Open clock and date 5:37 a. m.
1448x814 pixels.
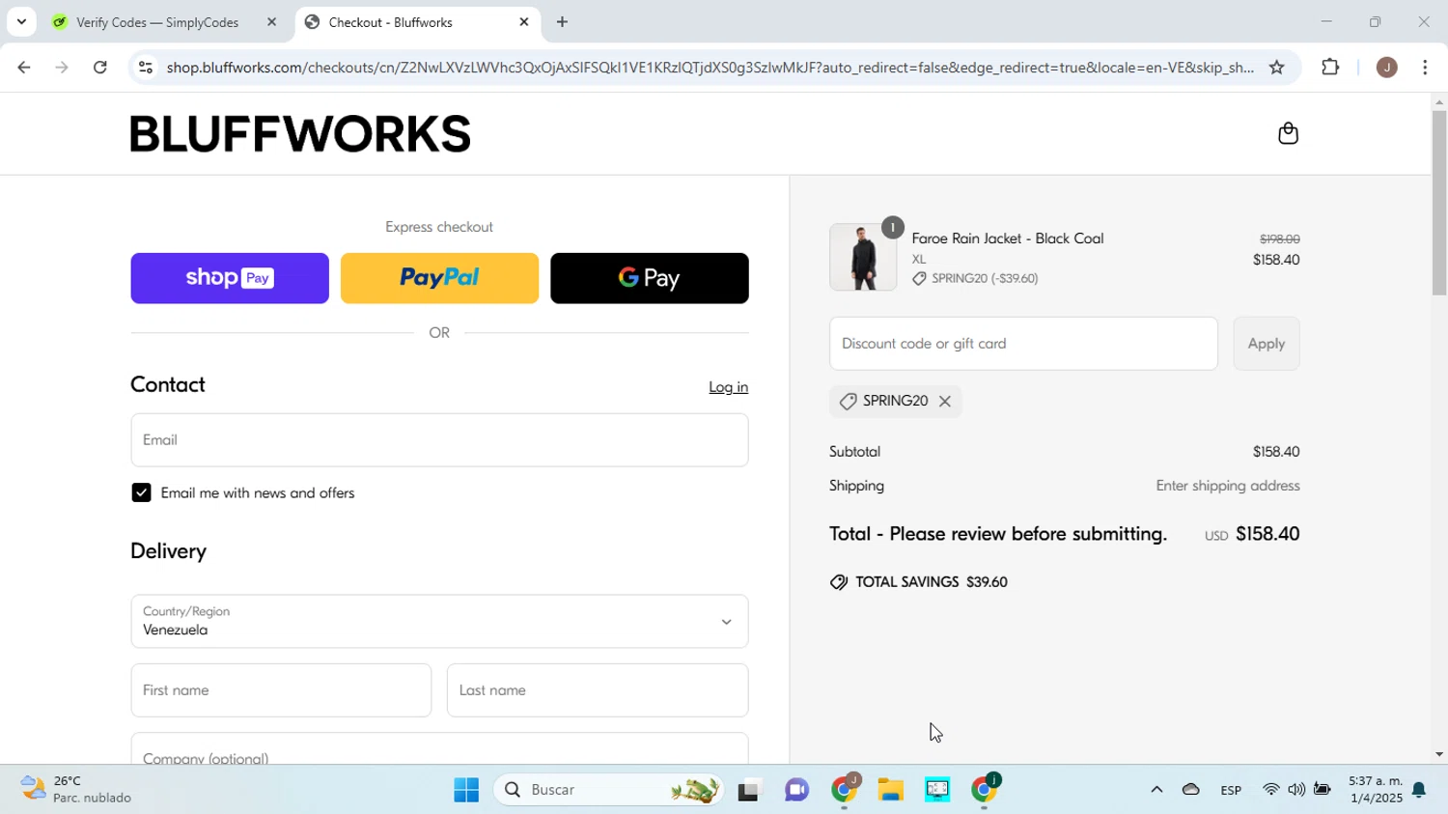tap(1376, 790)
